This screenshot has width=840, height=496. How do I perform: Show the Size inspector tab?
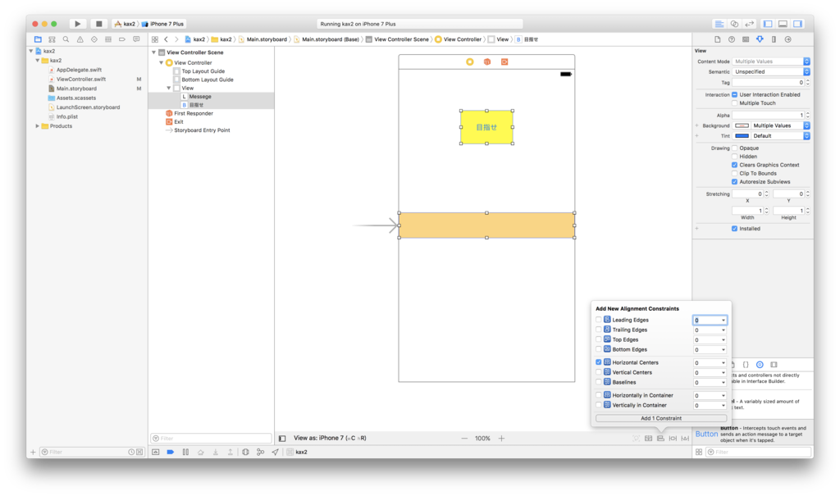click(x=774, y=39)
